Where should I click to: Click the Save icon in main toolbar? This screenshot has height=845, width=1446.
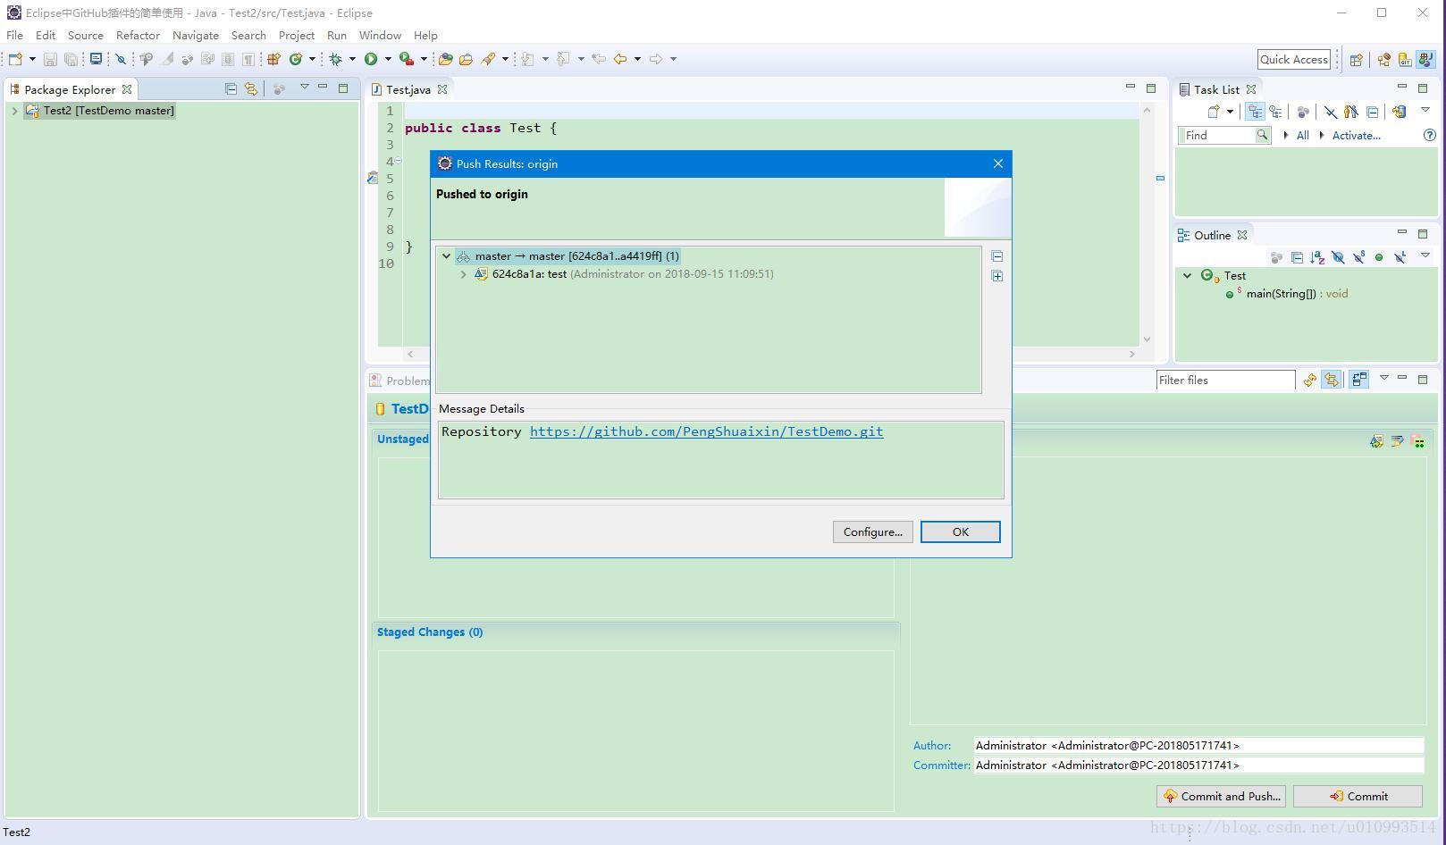point(50,59)
